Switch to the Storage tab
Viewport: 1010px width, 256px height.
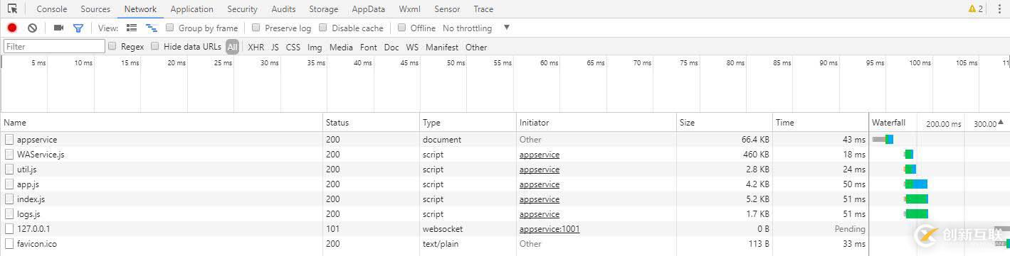(x=324, y=9)
